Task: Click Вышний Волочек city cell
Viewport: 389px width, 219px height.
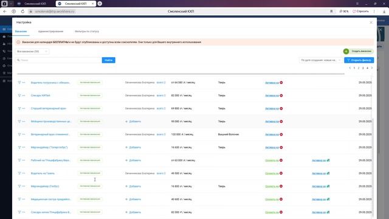Action: coord(229,134)
